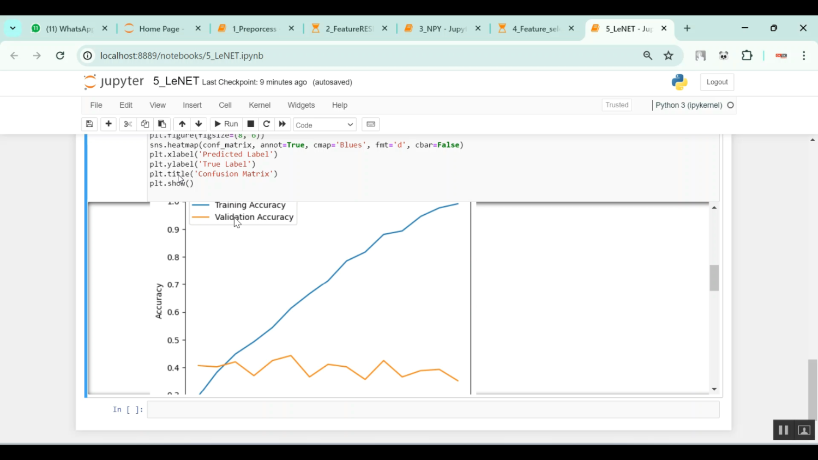
Task: Click the save and checkpoint icon
Action: [x=89, y=124]
